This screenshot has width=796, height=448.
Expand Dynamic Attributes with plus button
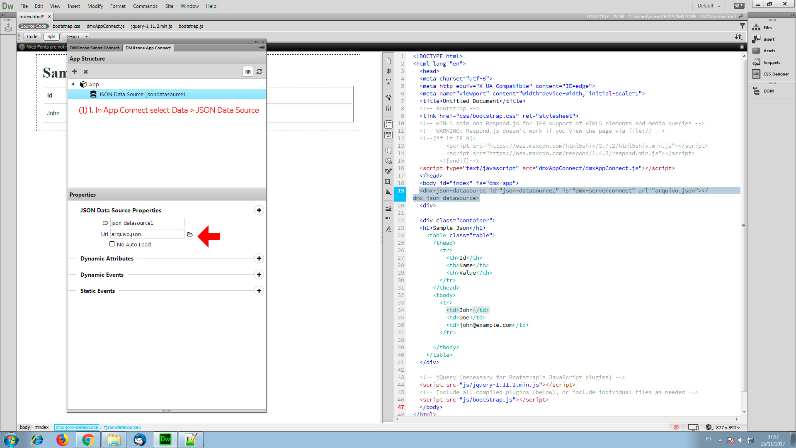[259, 258]
